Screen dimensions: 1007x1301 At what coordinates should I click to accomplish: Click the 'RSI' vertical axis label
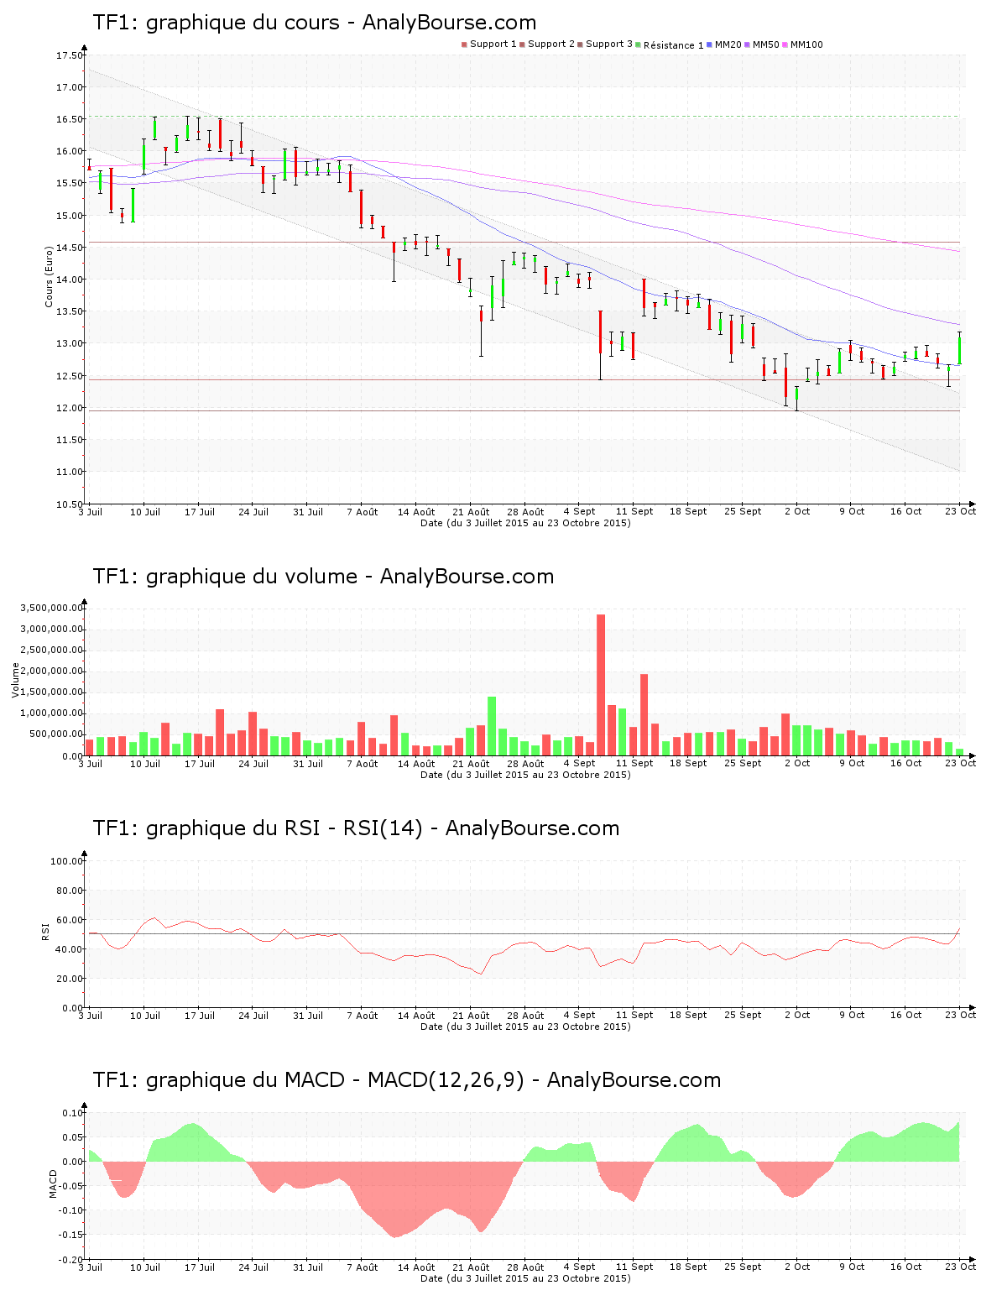[45, 931]
